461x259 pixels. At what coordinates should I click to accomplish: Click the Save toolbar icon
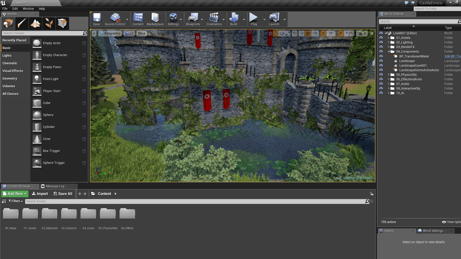pyautogui.click(x=97, y=19)
